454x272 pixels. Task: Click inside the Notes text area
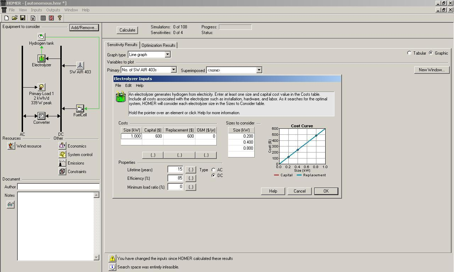click(x=55, y=226)
